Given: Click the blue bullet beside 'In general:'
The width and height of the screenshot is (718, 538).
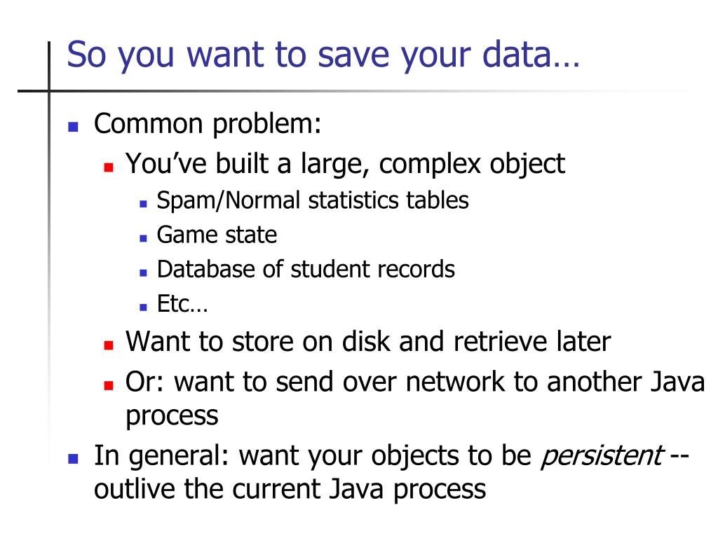Looking at the screenshot, I should point(73,458).
